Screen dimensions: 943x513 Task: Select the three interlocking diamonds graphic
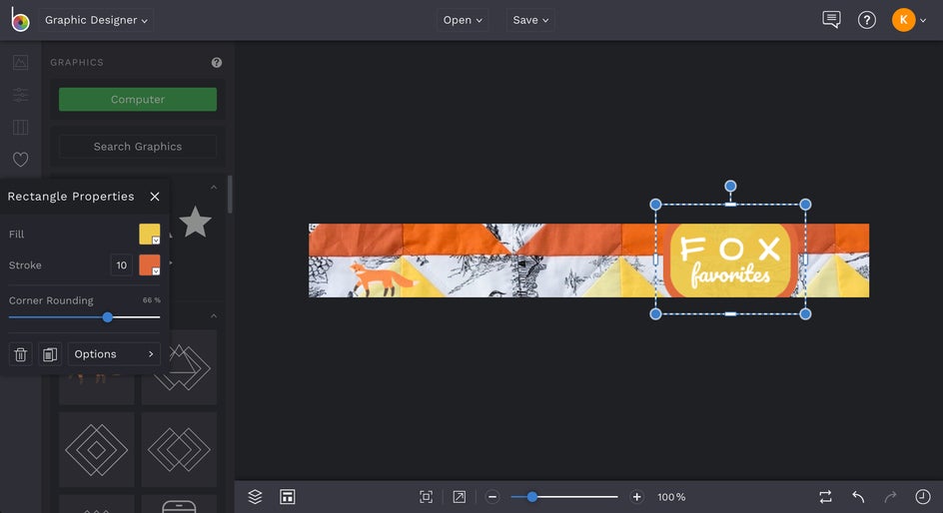(179, 449)
